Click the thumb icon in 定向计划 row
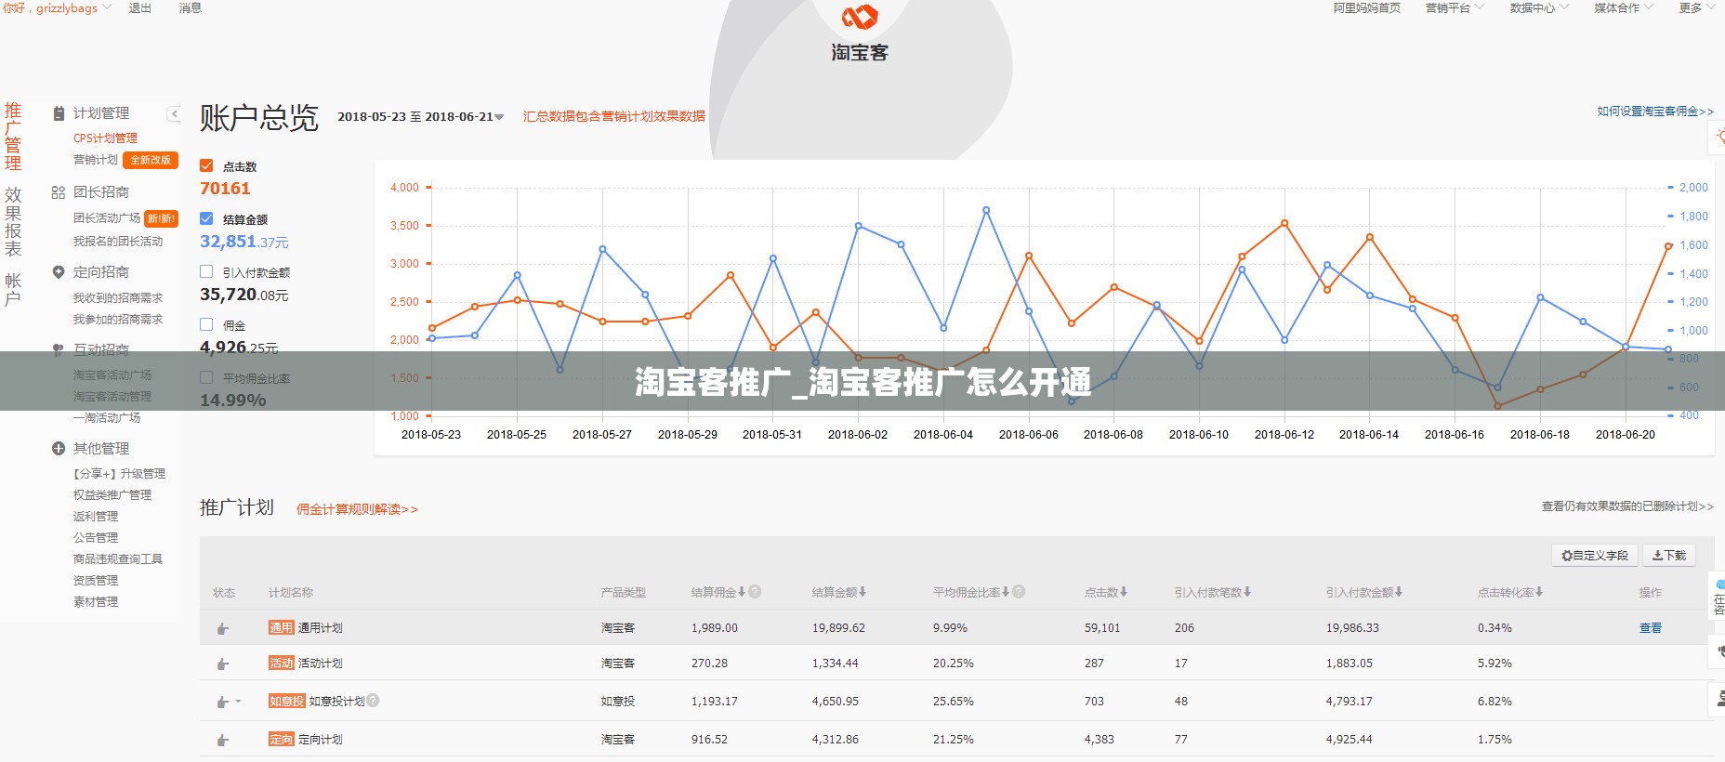The width and height of the screenshot is (1725, 762). [222, 741]
